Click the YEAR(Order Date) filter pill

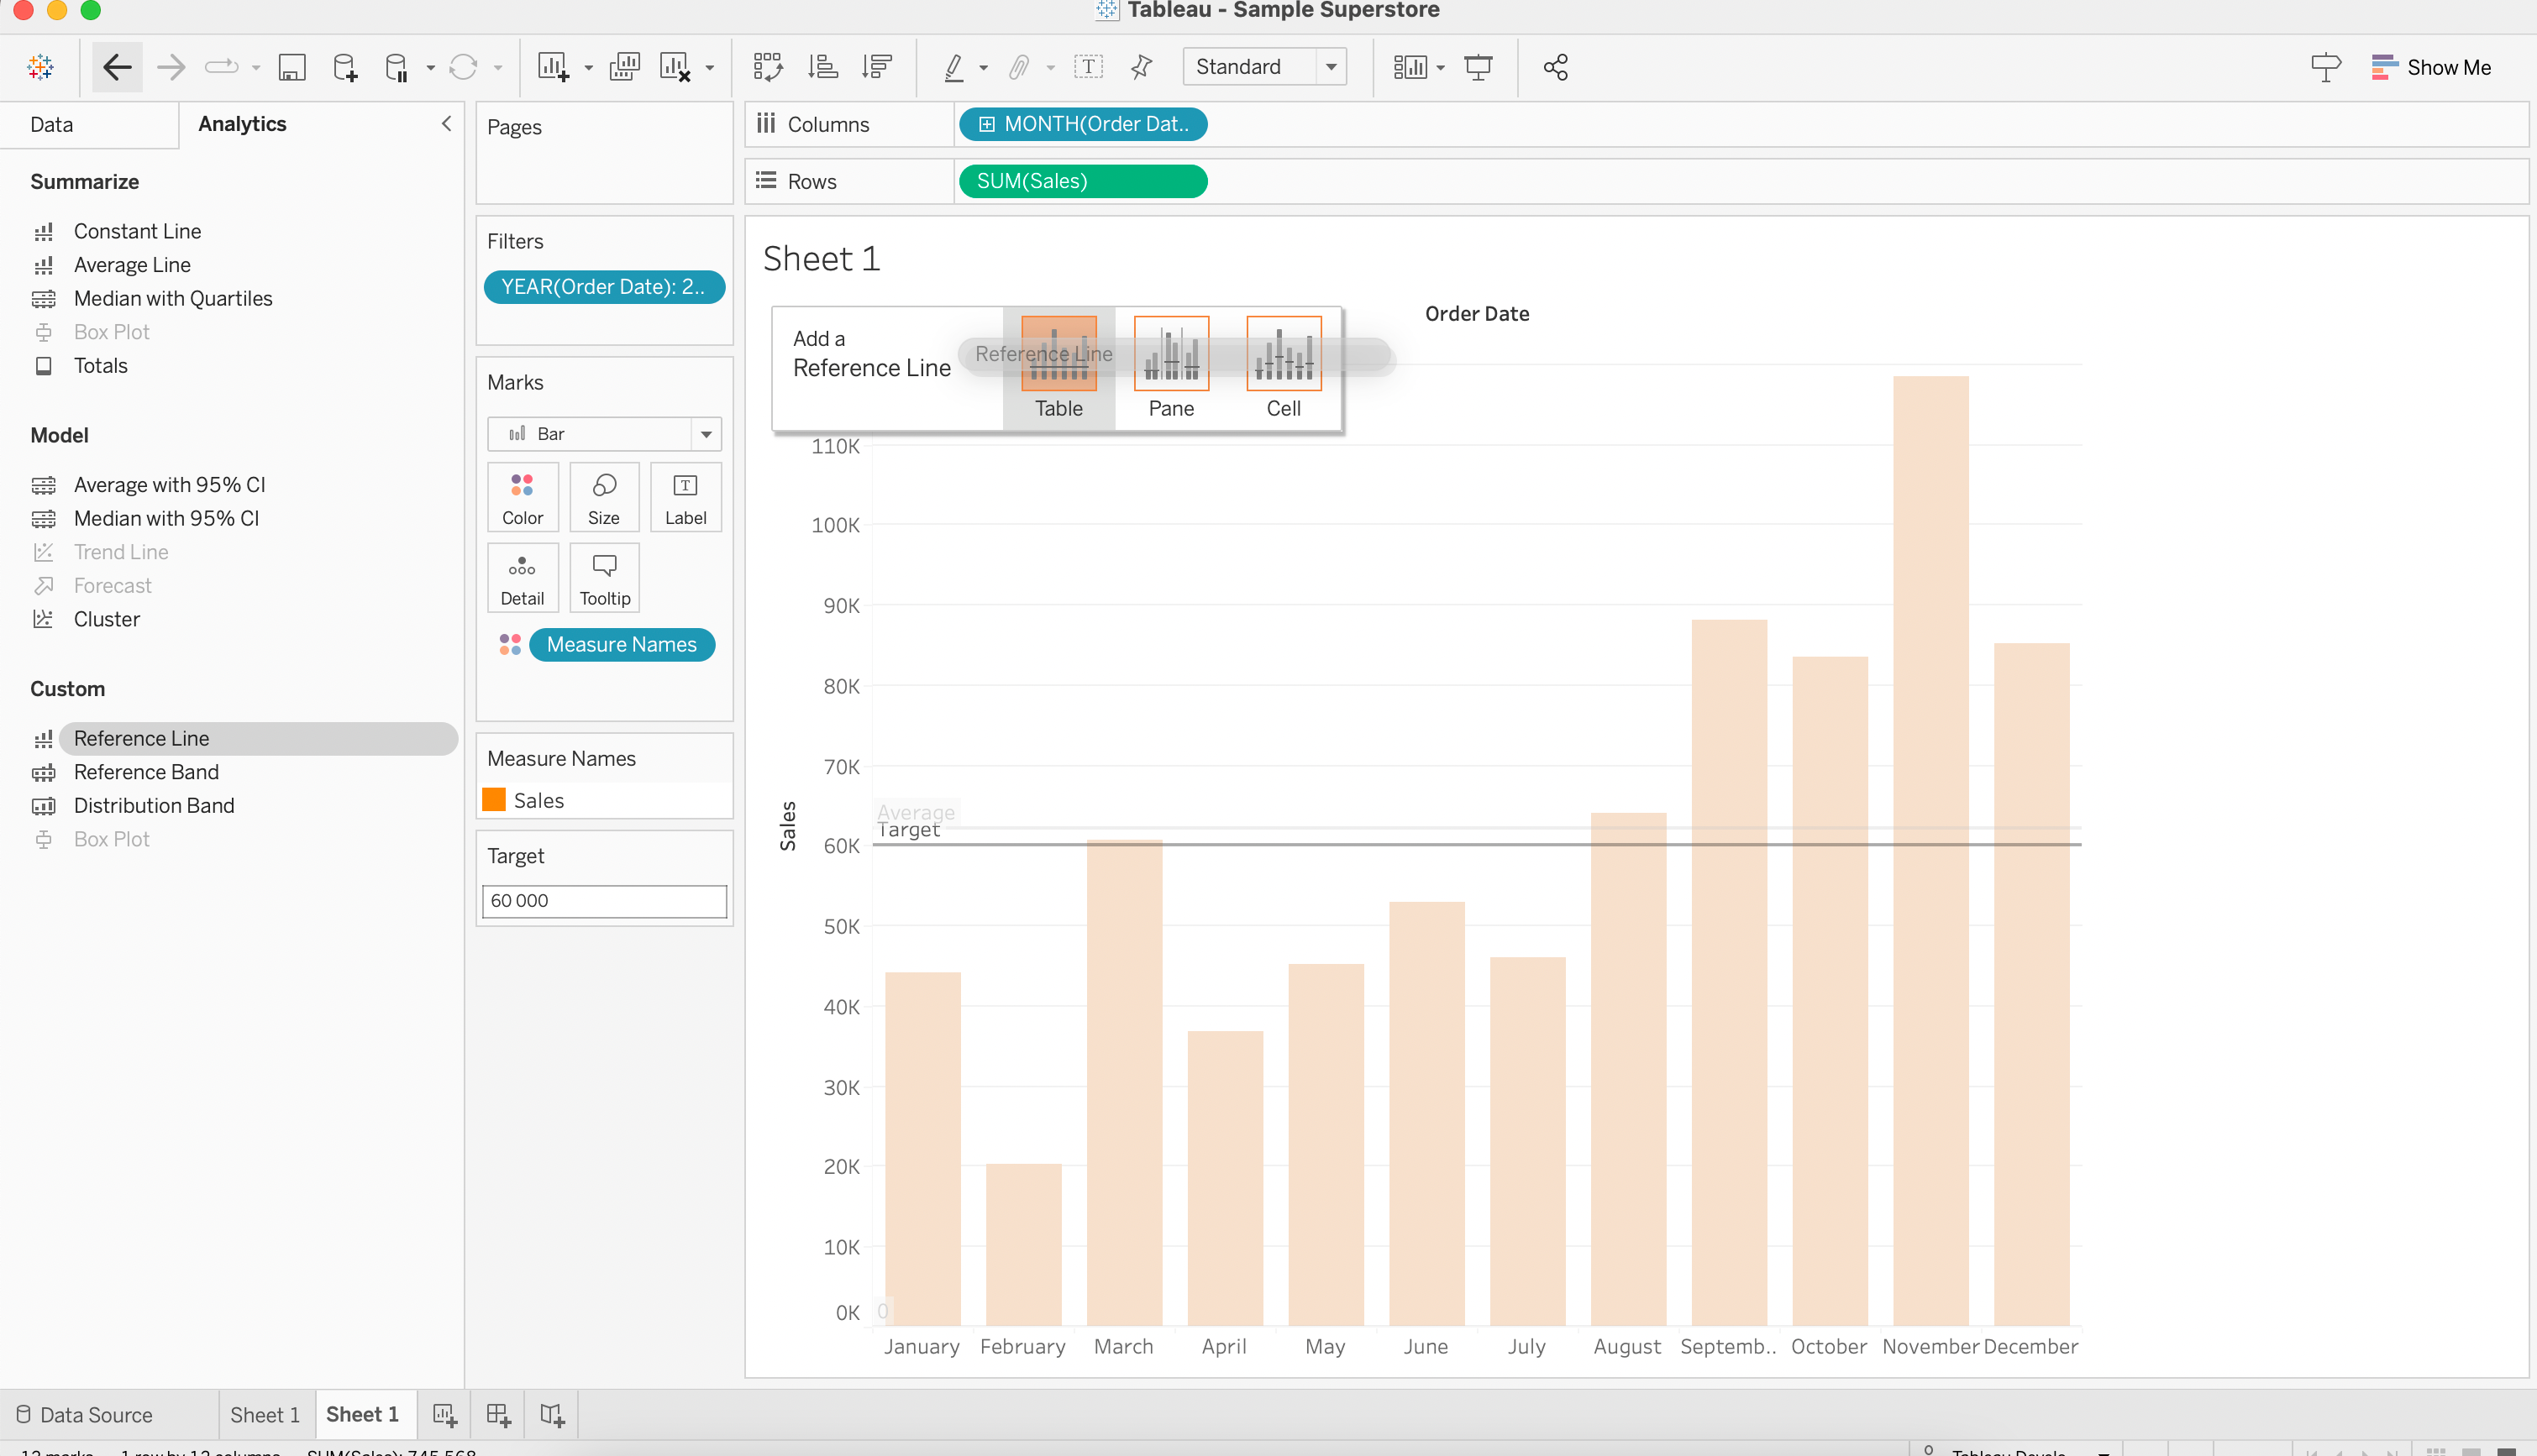604,287
